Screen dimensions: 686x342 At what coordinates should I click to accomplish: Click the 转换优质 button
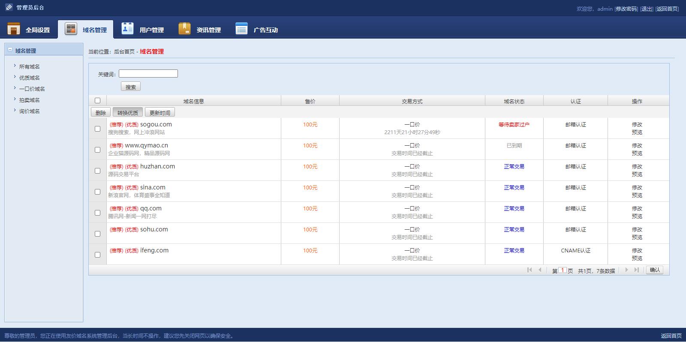coord(128,113)
